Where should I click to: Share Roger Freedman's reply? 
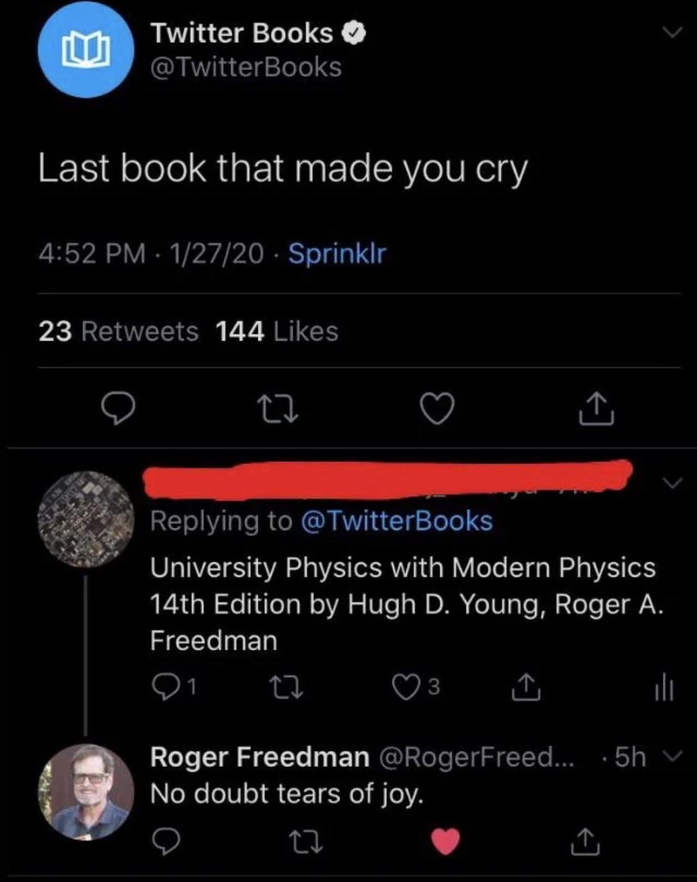[584, 841]
